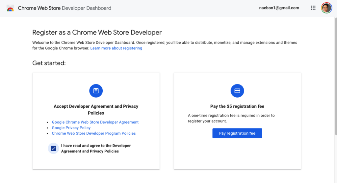Click the Chrome Web Store Developer Dashboard title
337x183 pixels.
(x=65, y=8)
